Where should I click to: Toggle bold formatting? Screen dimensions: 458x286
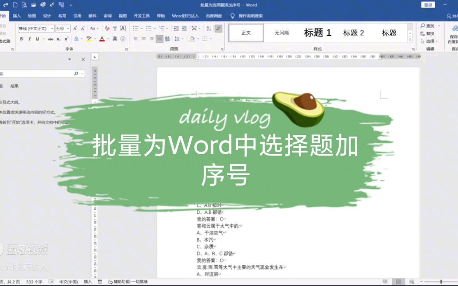coord(22,39)
